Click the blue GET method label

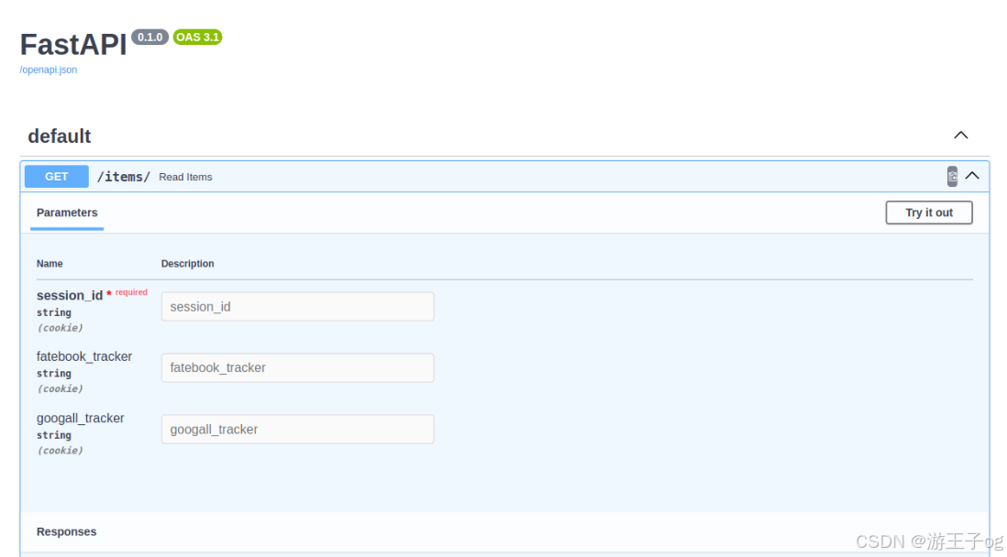[56, 176]
